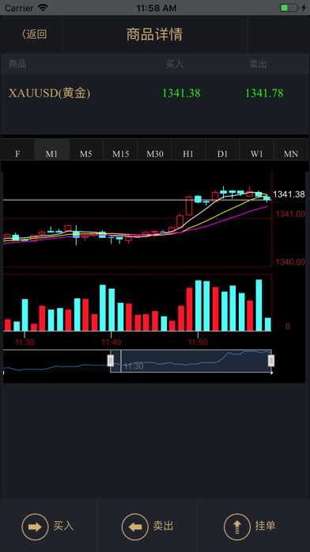Check the battery icon in status bar
310x552 pixels.
tap(289, 7)
